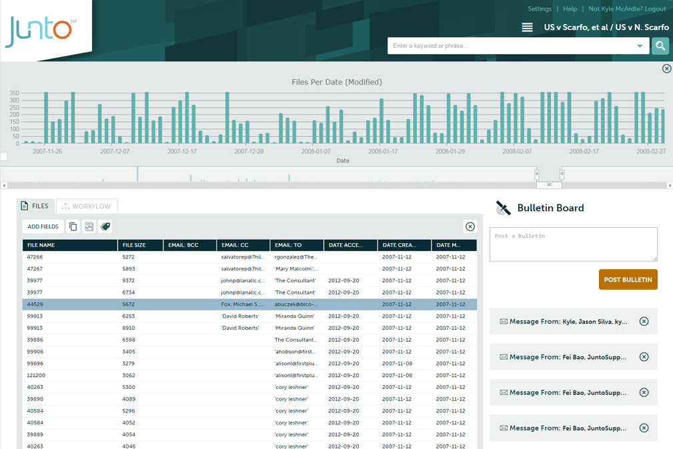This screenshot has height=449, width=673.
Task: Open the hamburger case menu
Action: [x=527, y=27]
